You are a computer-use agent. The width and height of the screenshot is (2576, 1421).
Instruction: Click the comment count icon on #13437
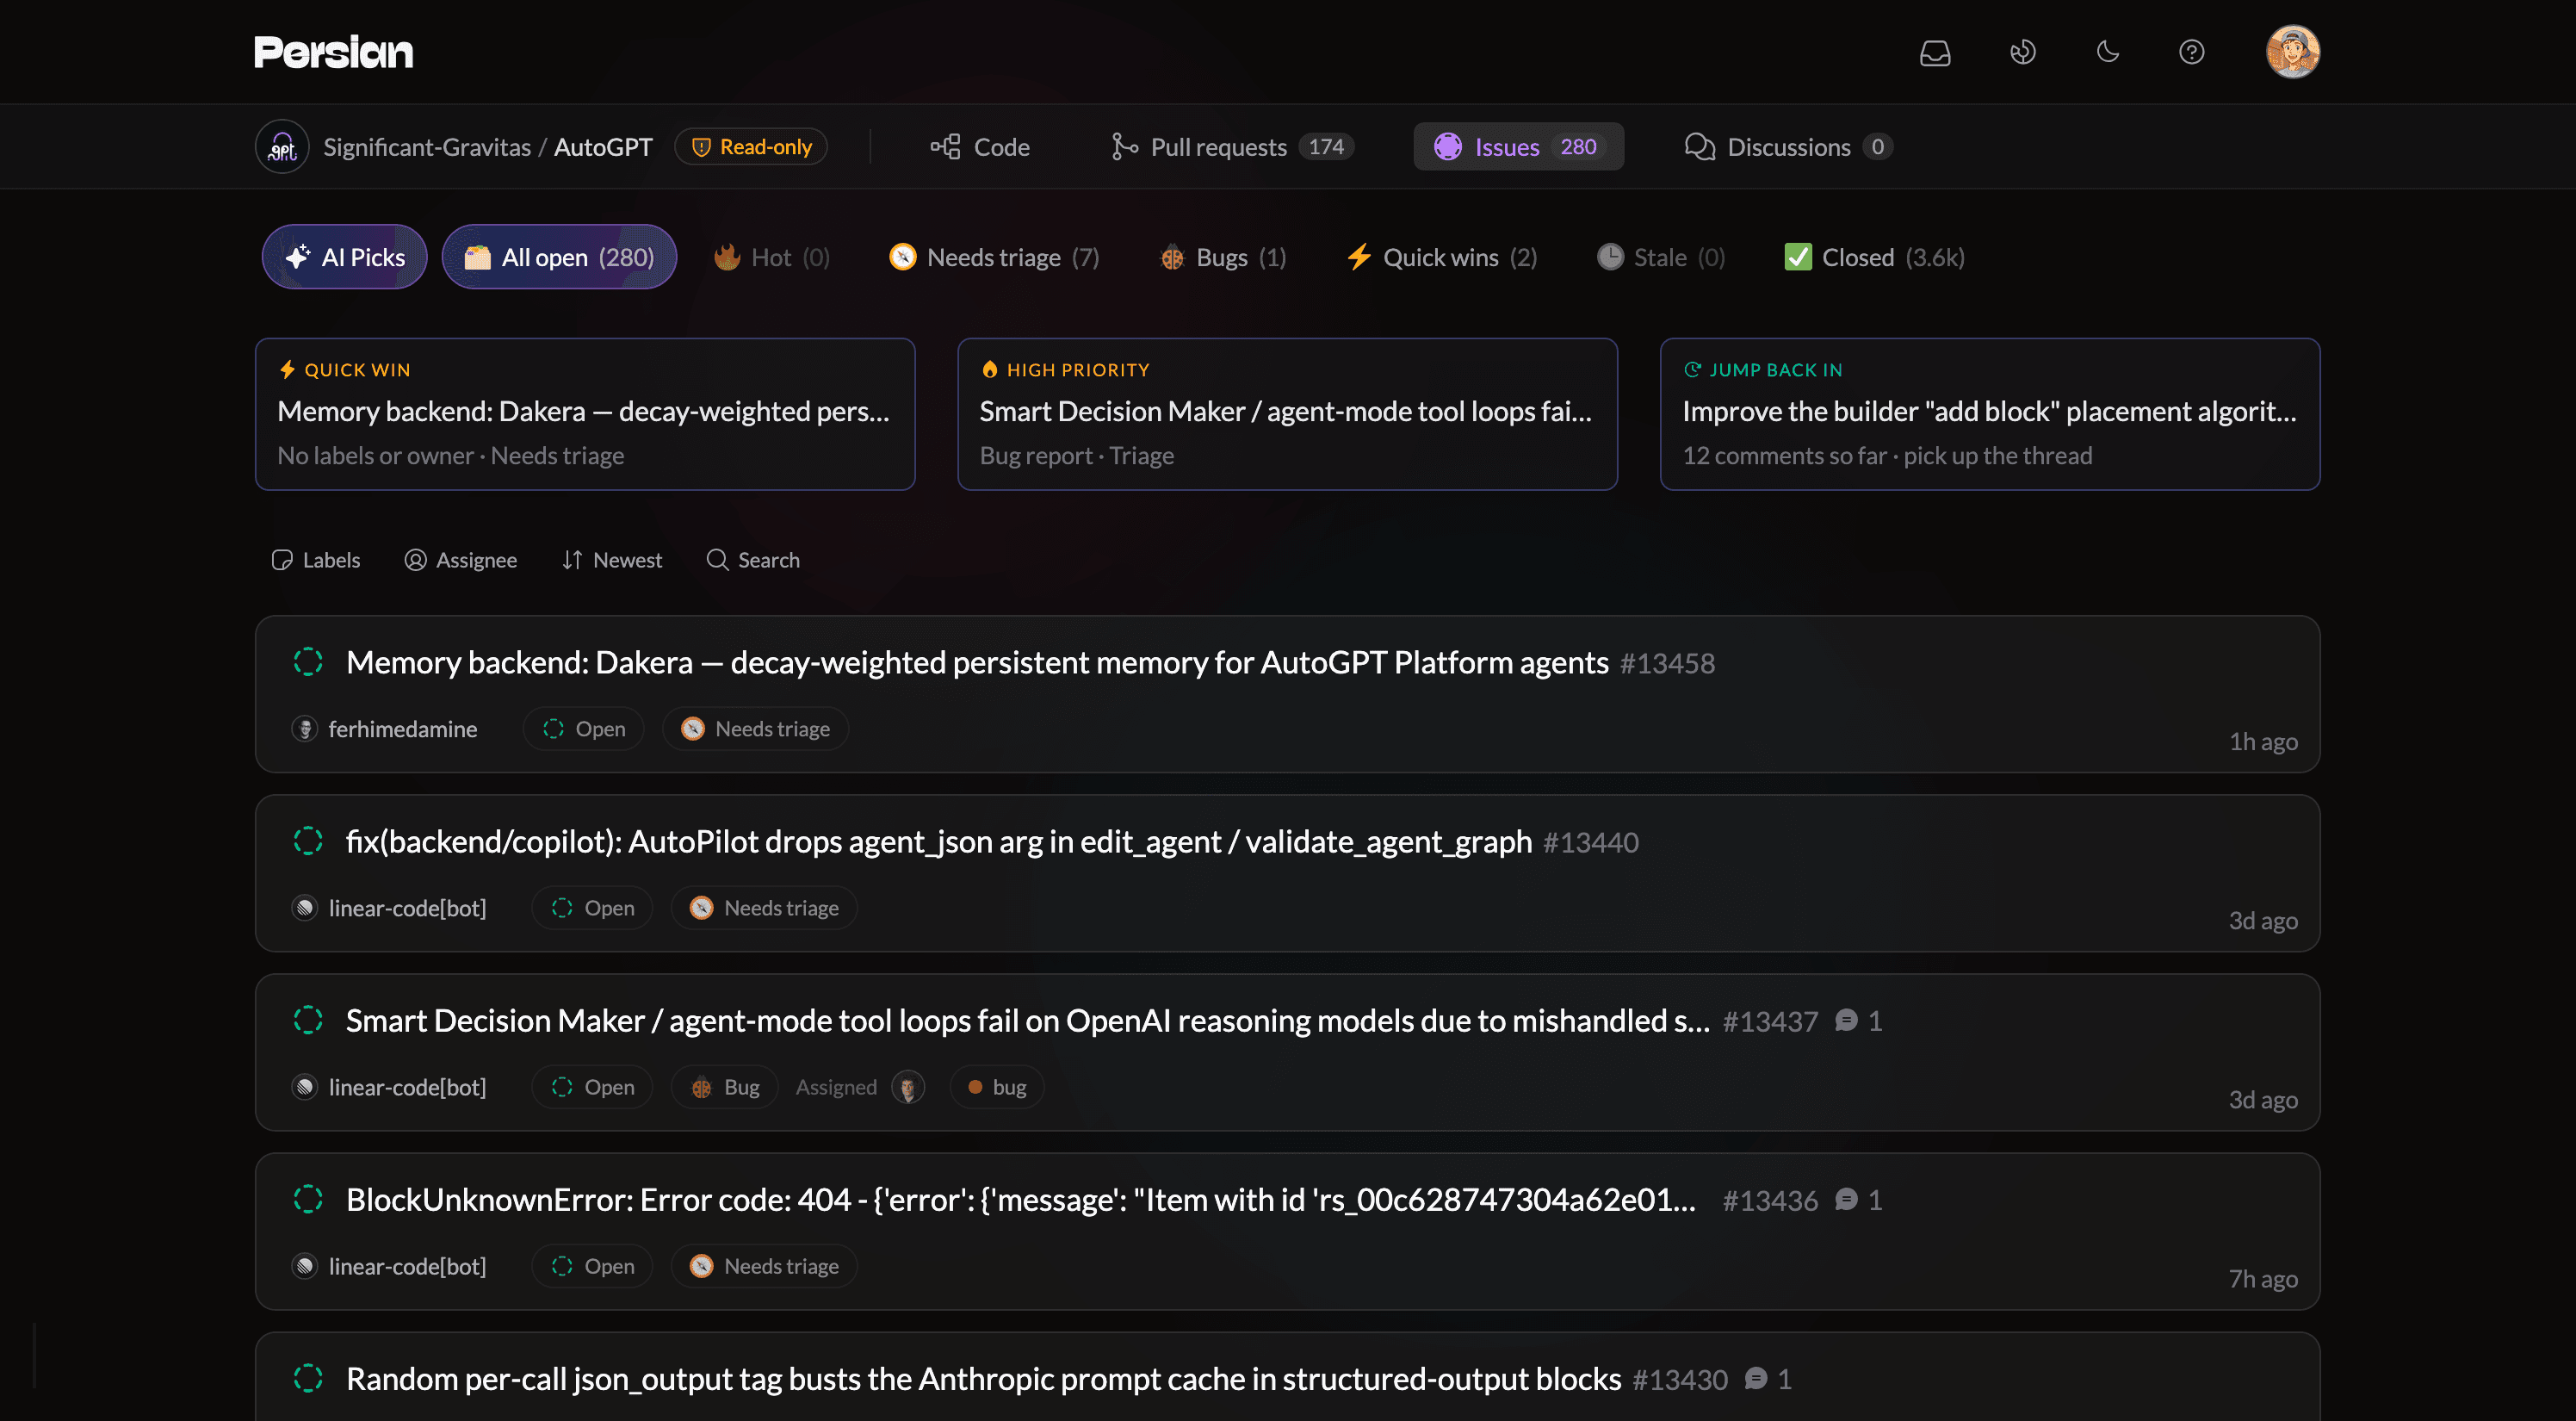point(1846,1021)
